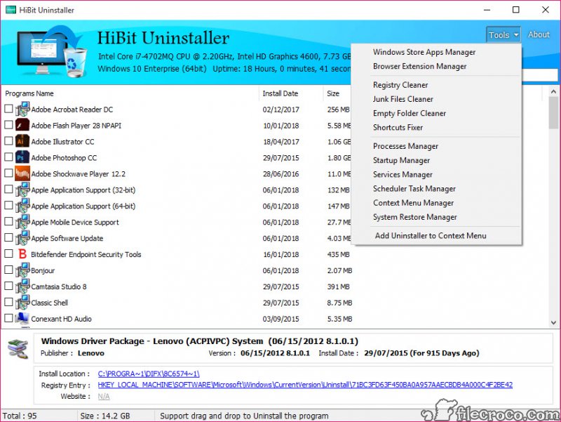Click the Adobe Shockwave Player 12.2 icon
561x422 pixels.
22,173
